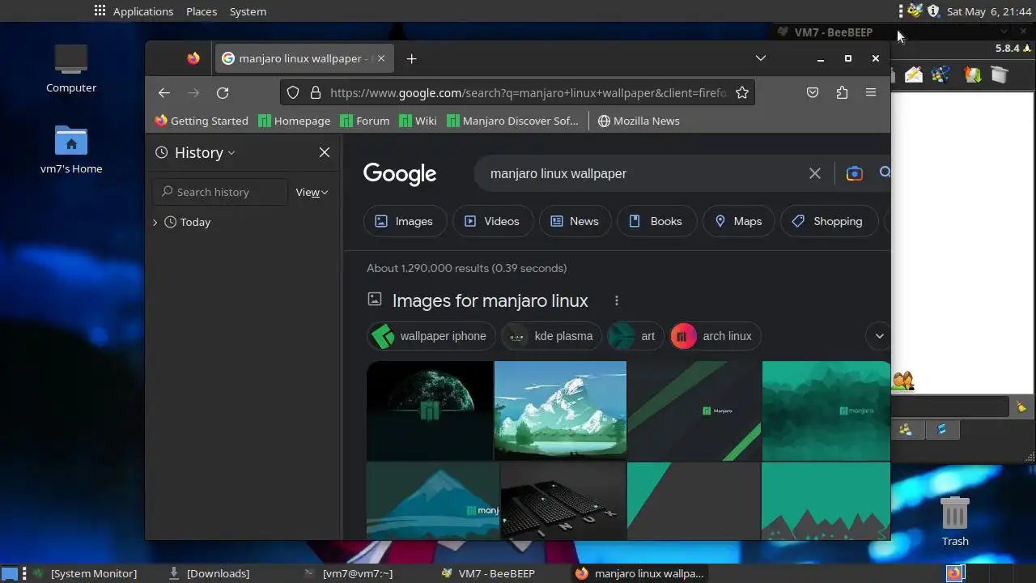Open the BeeBEEP title bar dropdown arrow
The width and height of the screenshot is (1036, 583).
(x=1004, y=32)
